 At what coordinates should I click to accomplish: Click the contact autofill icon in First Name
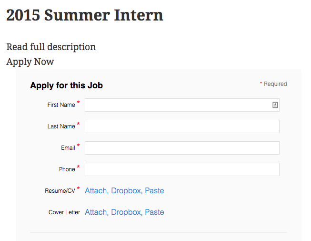tap(275, 105)
